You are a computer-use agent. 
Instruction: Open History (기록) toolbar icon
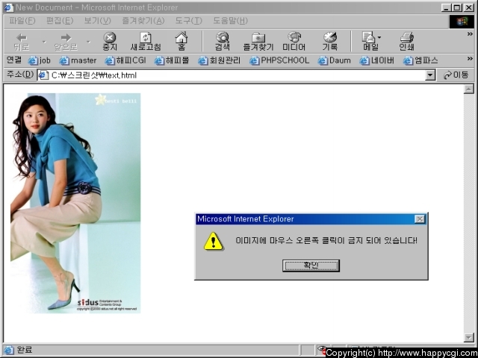pyautogui.click(x=330, y=42)
